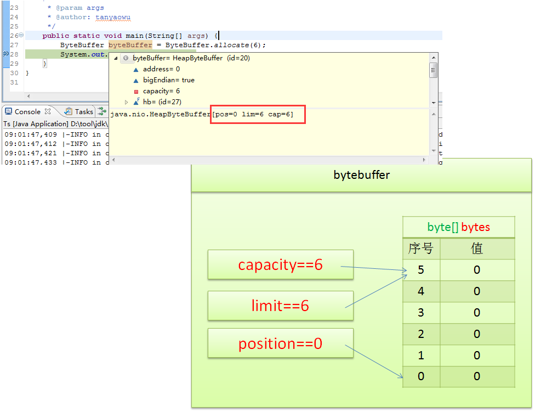Open the Tasks tab
The width and height of the screenshot is (535, 412).
click(84, 111)
